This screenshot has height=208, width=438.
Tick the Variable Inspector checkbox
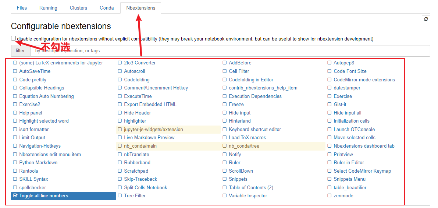point(225,196)
